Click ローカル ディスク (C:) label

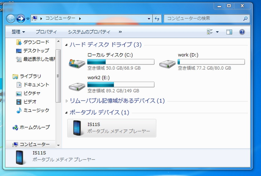pos(110,55)
